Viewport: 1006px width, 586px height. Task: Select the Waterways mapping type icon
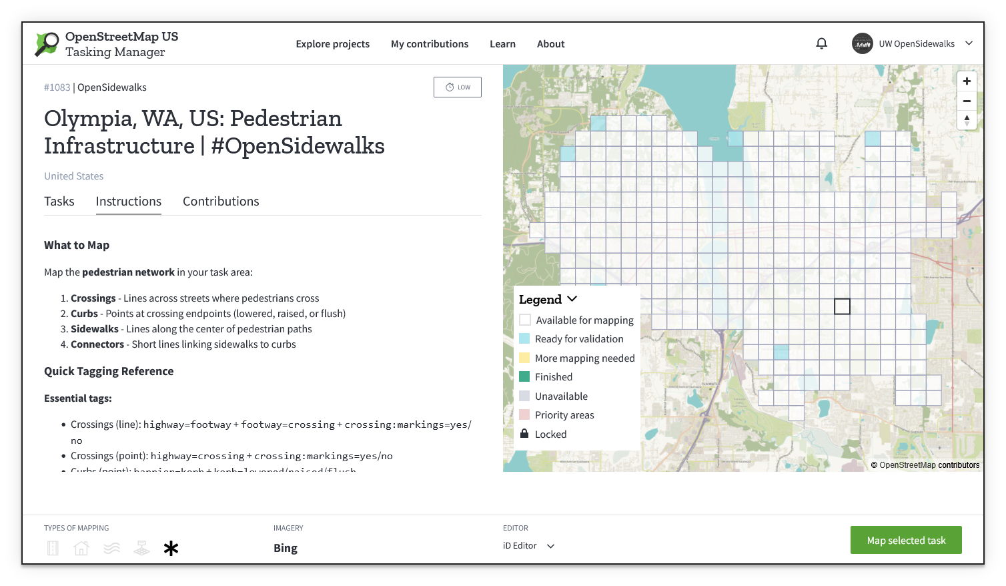coord(111,548)
